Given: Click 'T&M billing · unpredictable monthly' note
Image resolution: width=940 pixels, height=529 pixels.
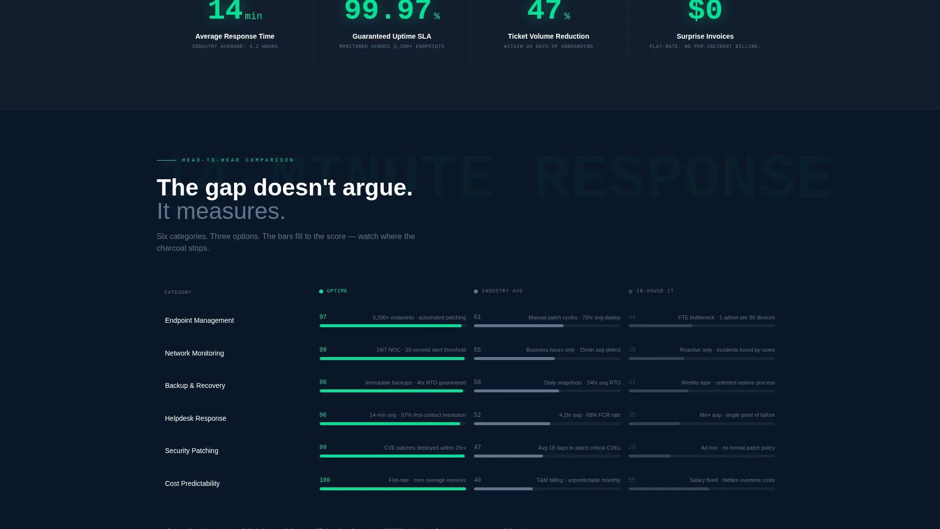Looking at the screenshot, I should click(x=578, y=480).
